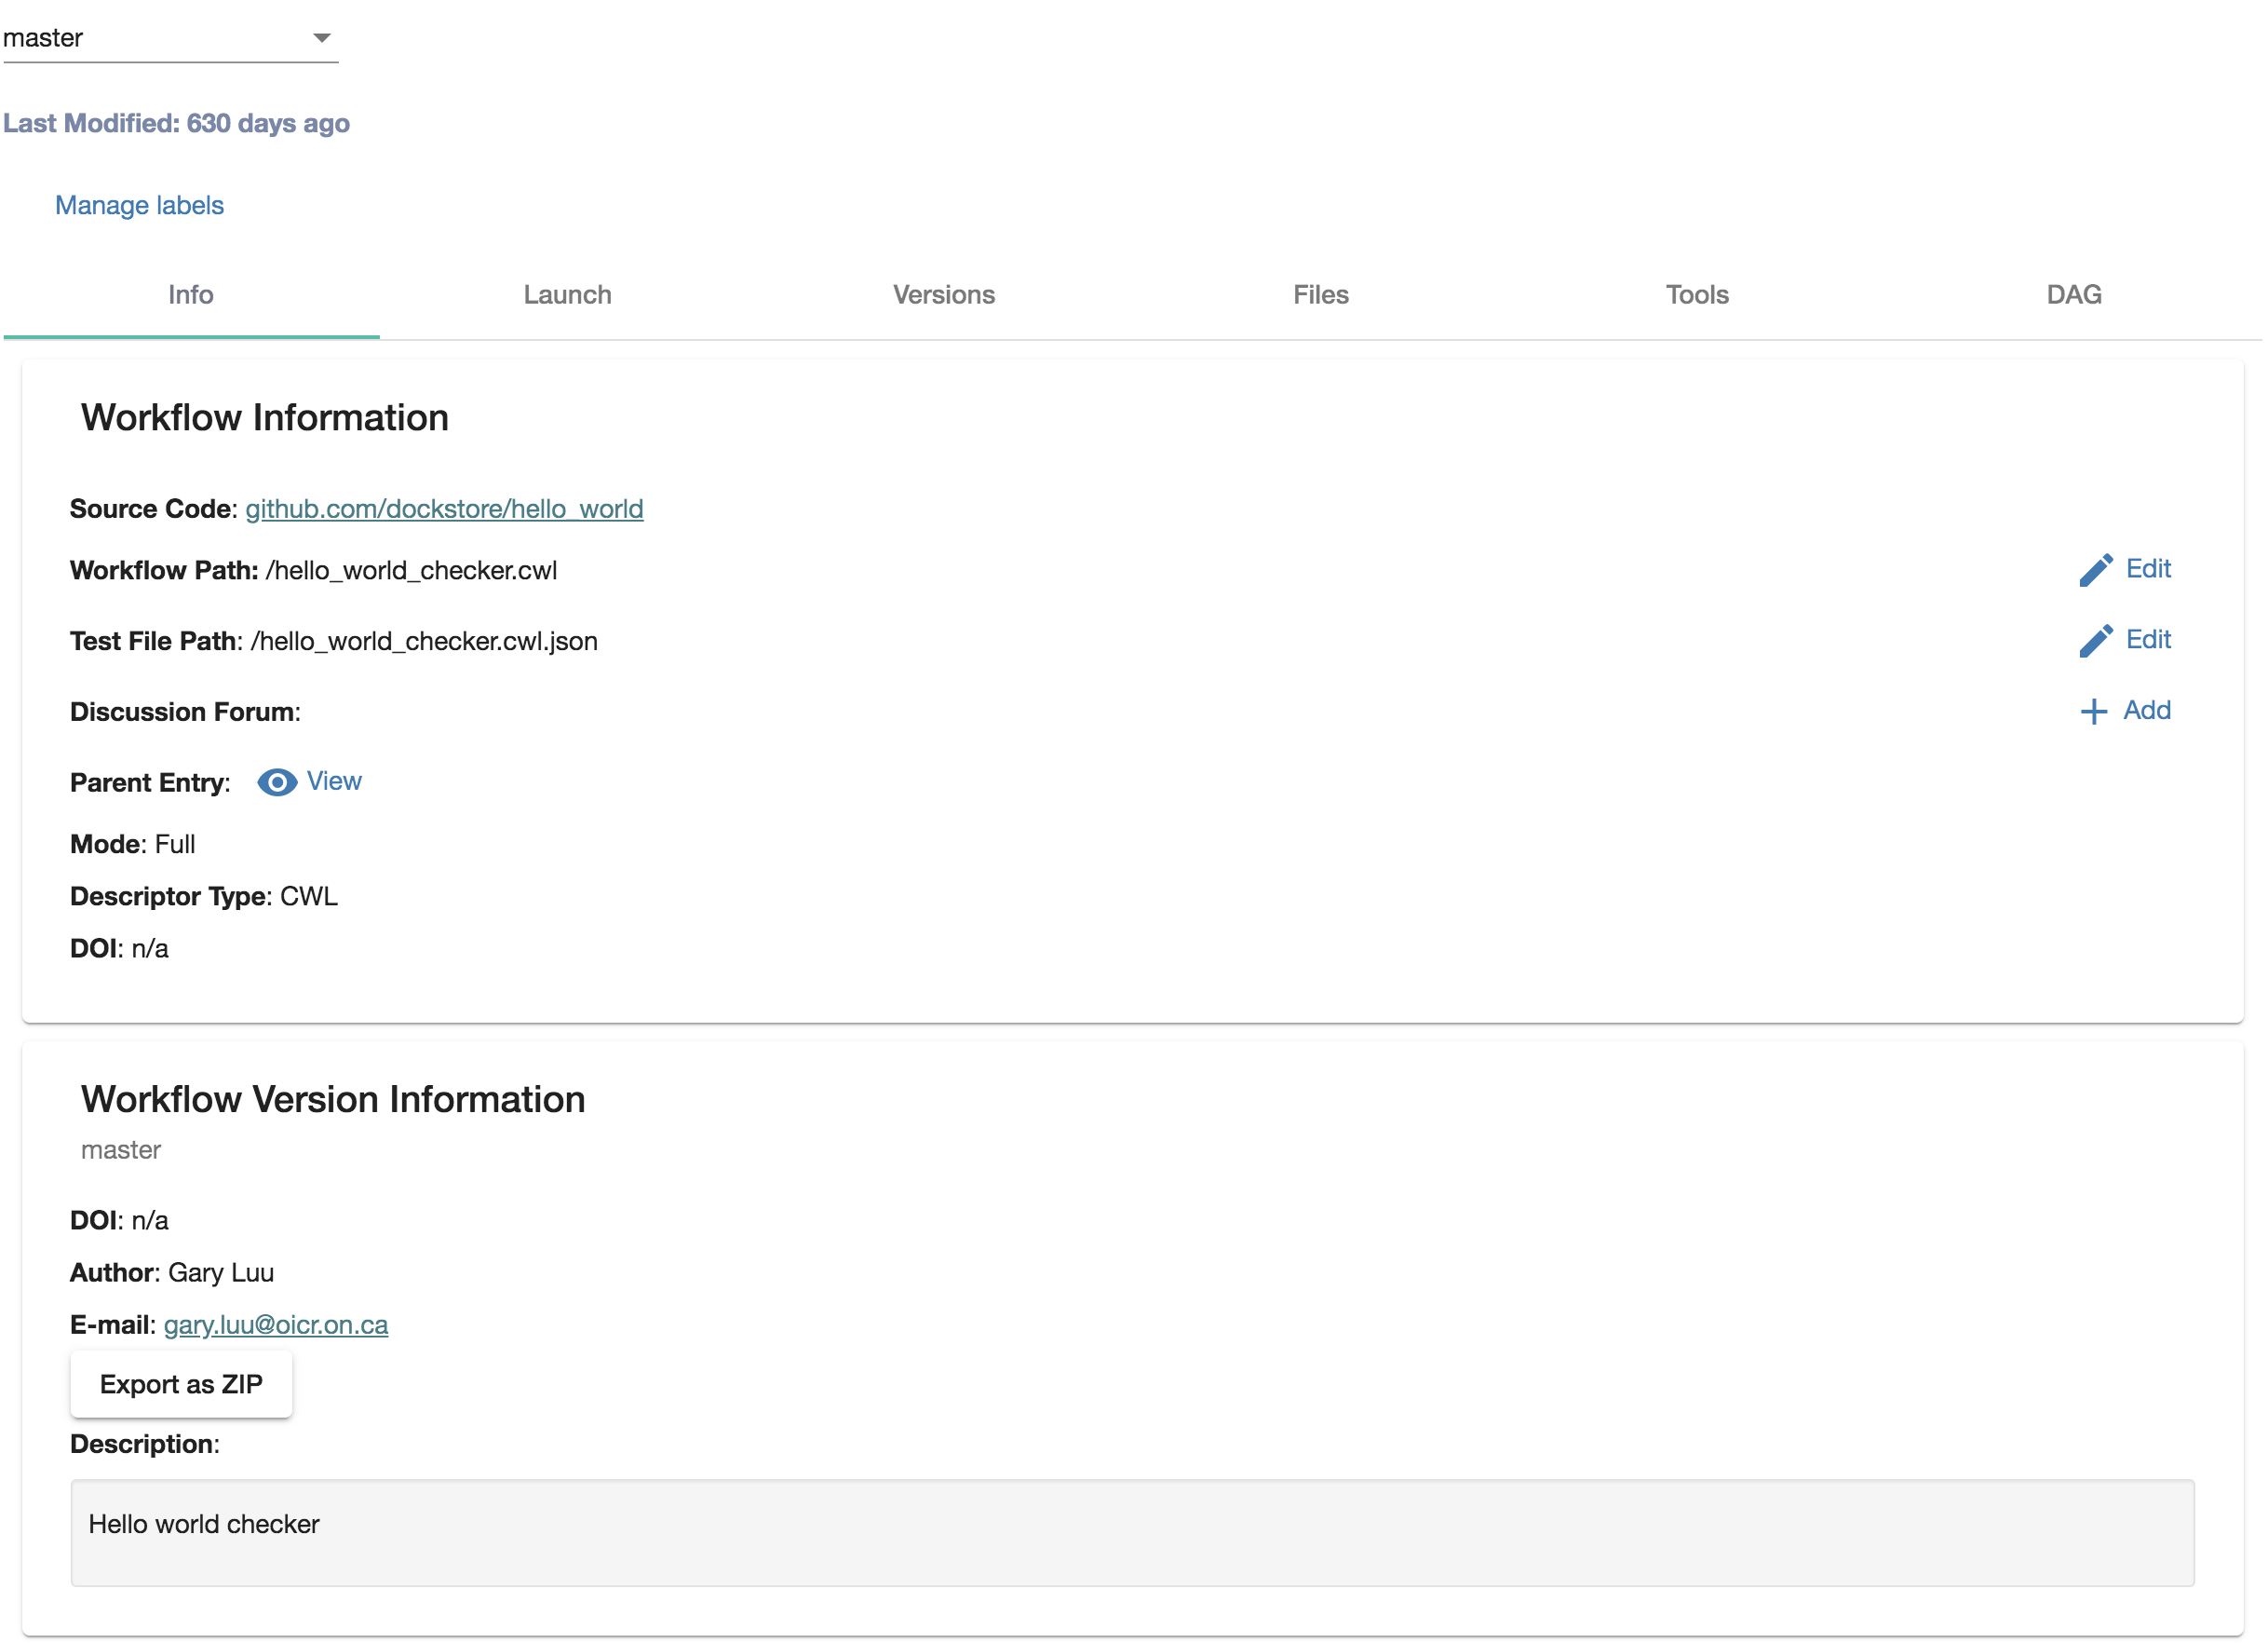This screenshot has width=2268, height=1643.
Task: Switch to the Files tab
Action: [x=1320, y=295]
